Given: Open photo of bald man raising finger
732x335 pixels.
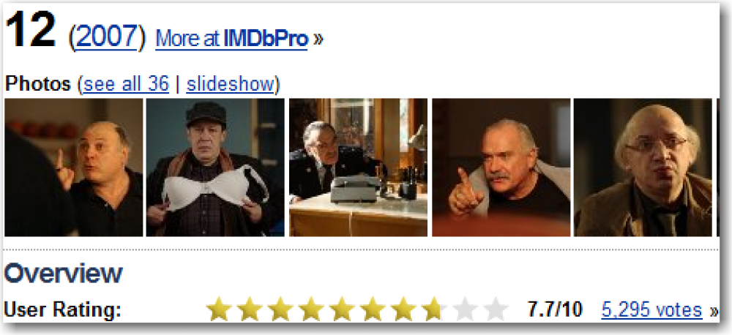Looking at the screenshot, I should [x=74, y=167].
